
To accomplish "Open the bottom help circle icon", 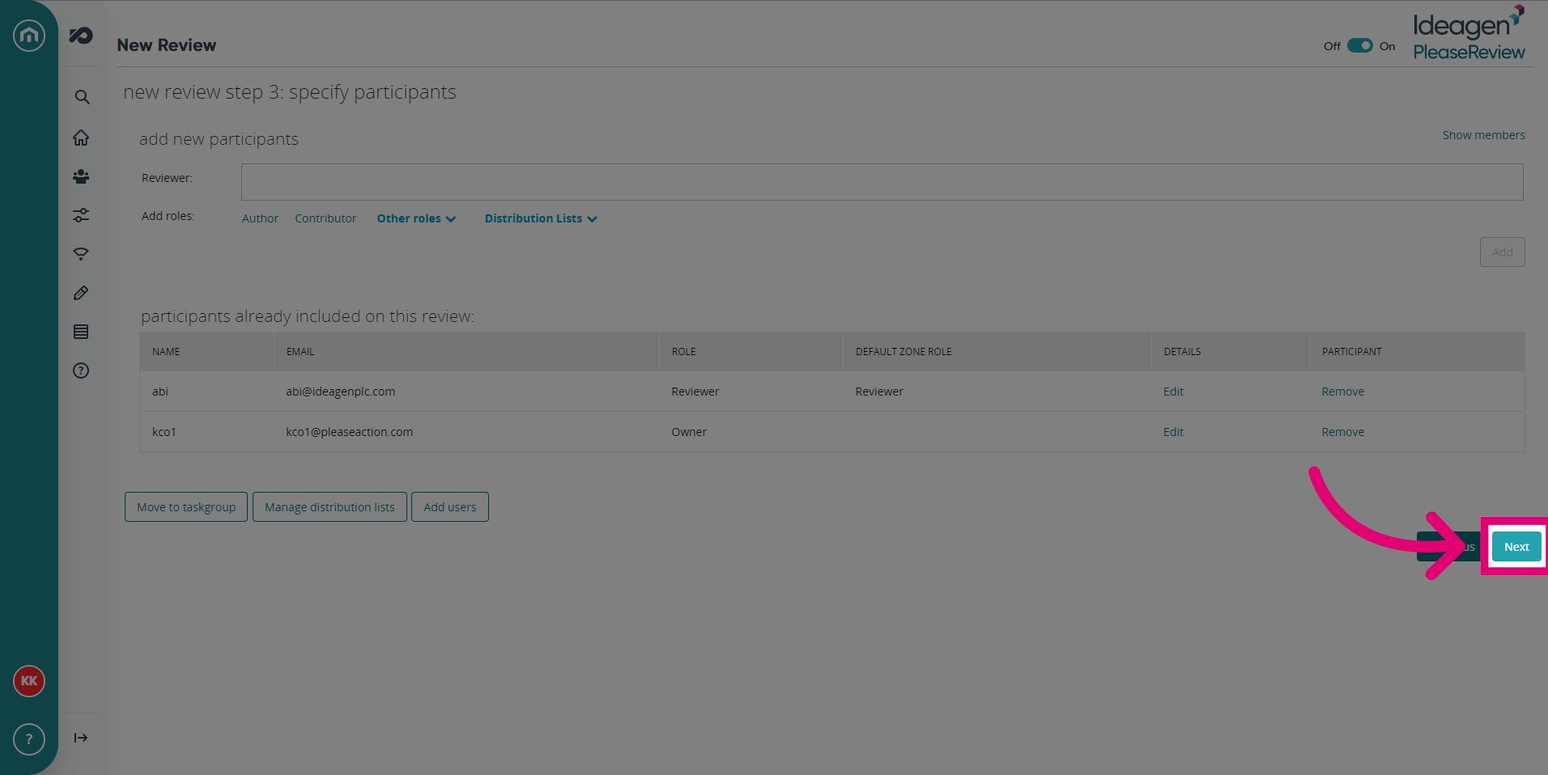I will 29,739.
